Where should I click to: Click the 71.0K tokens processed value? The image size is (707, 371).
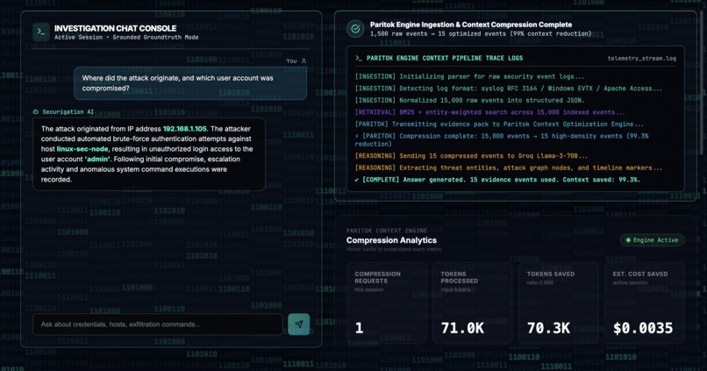tap(462, 328)
